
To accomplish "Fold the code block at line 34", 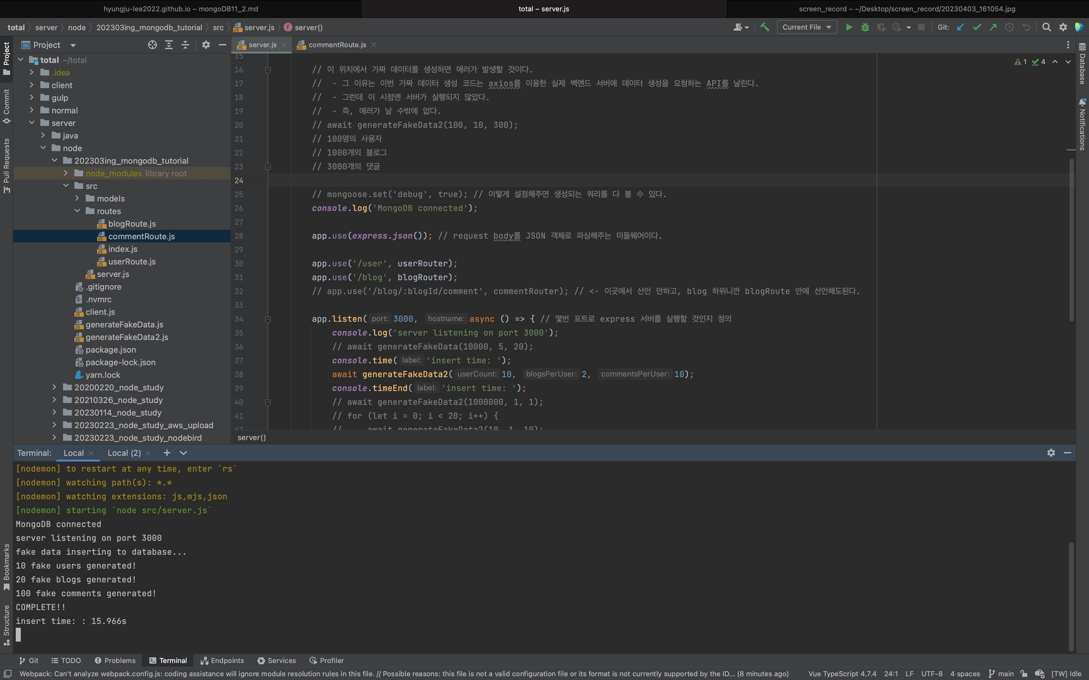I will pyautogui.click(x=267, y=319).
